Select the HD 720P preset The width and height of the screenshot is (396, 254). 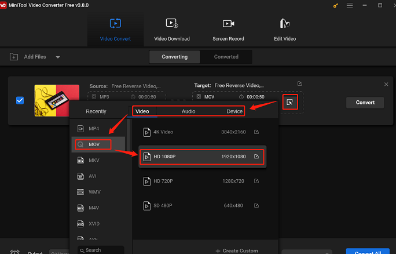click(202, 181)
